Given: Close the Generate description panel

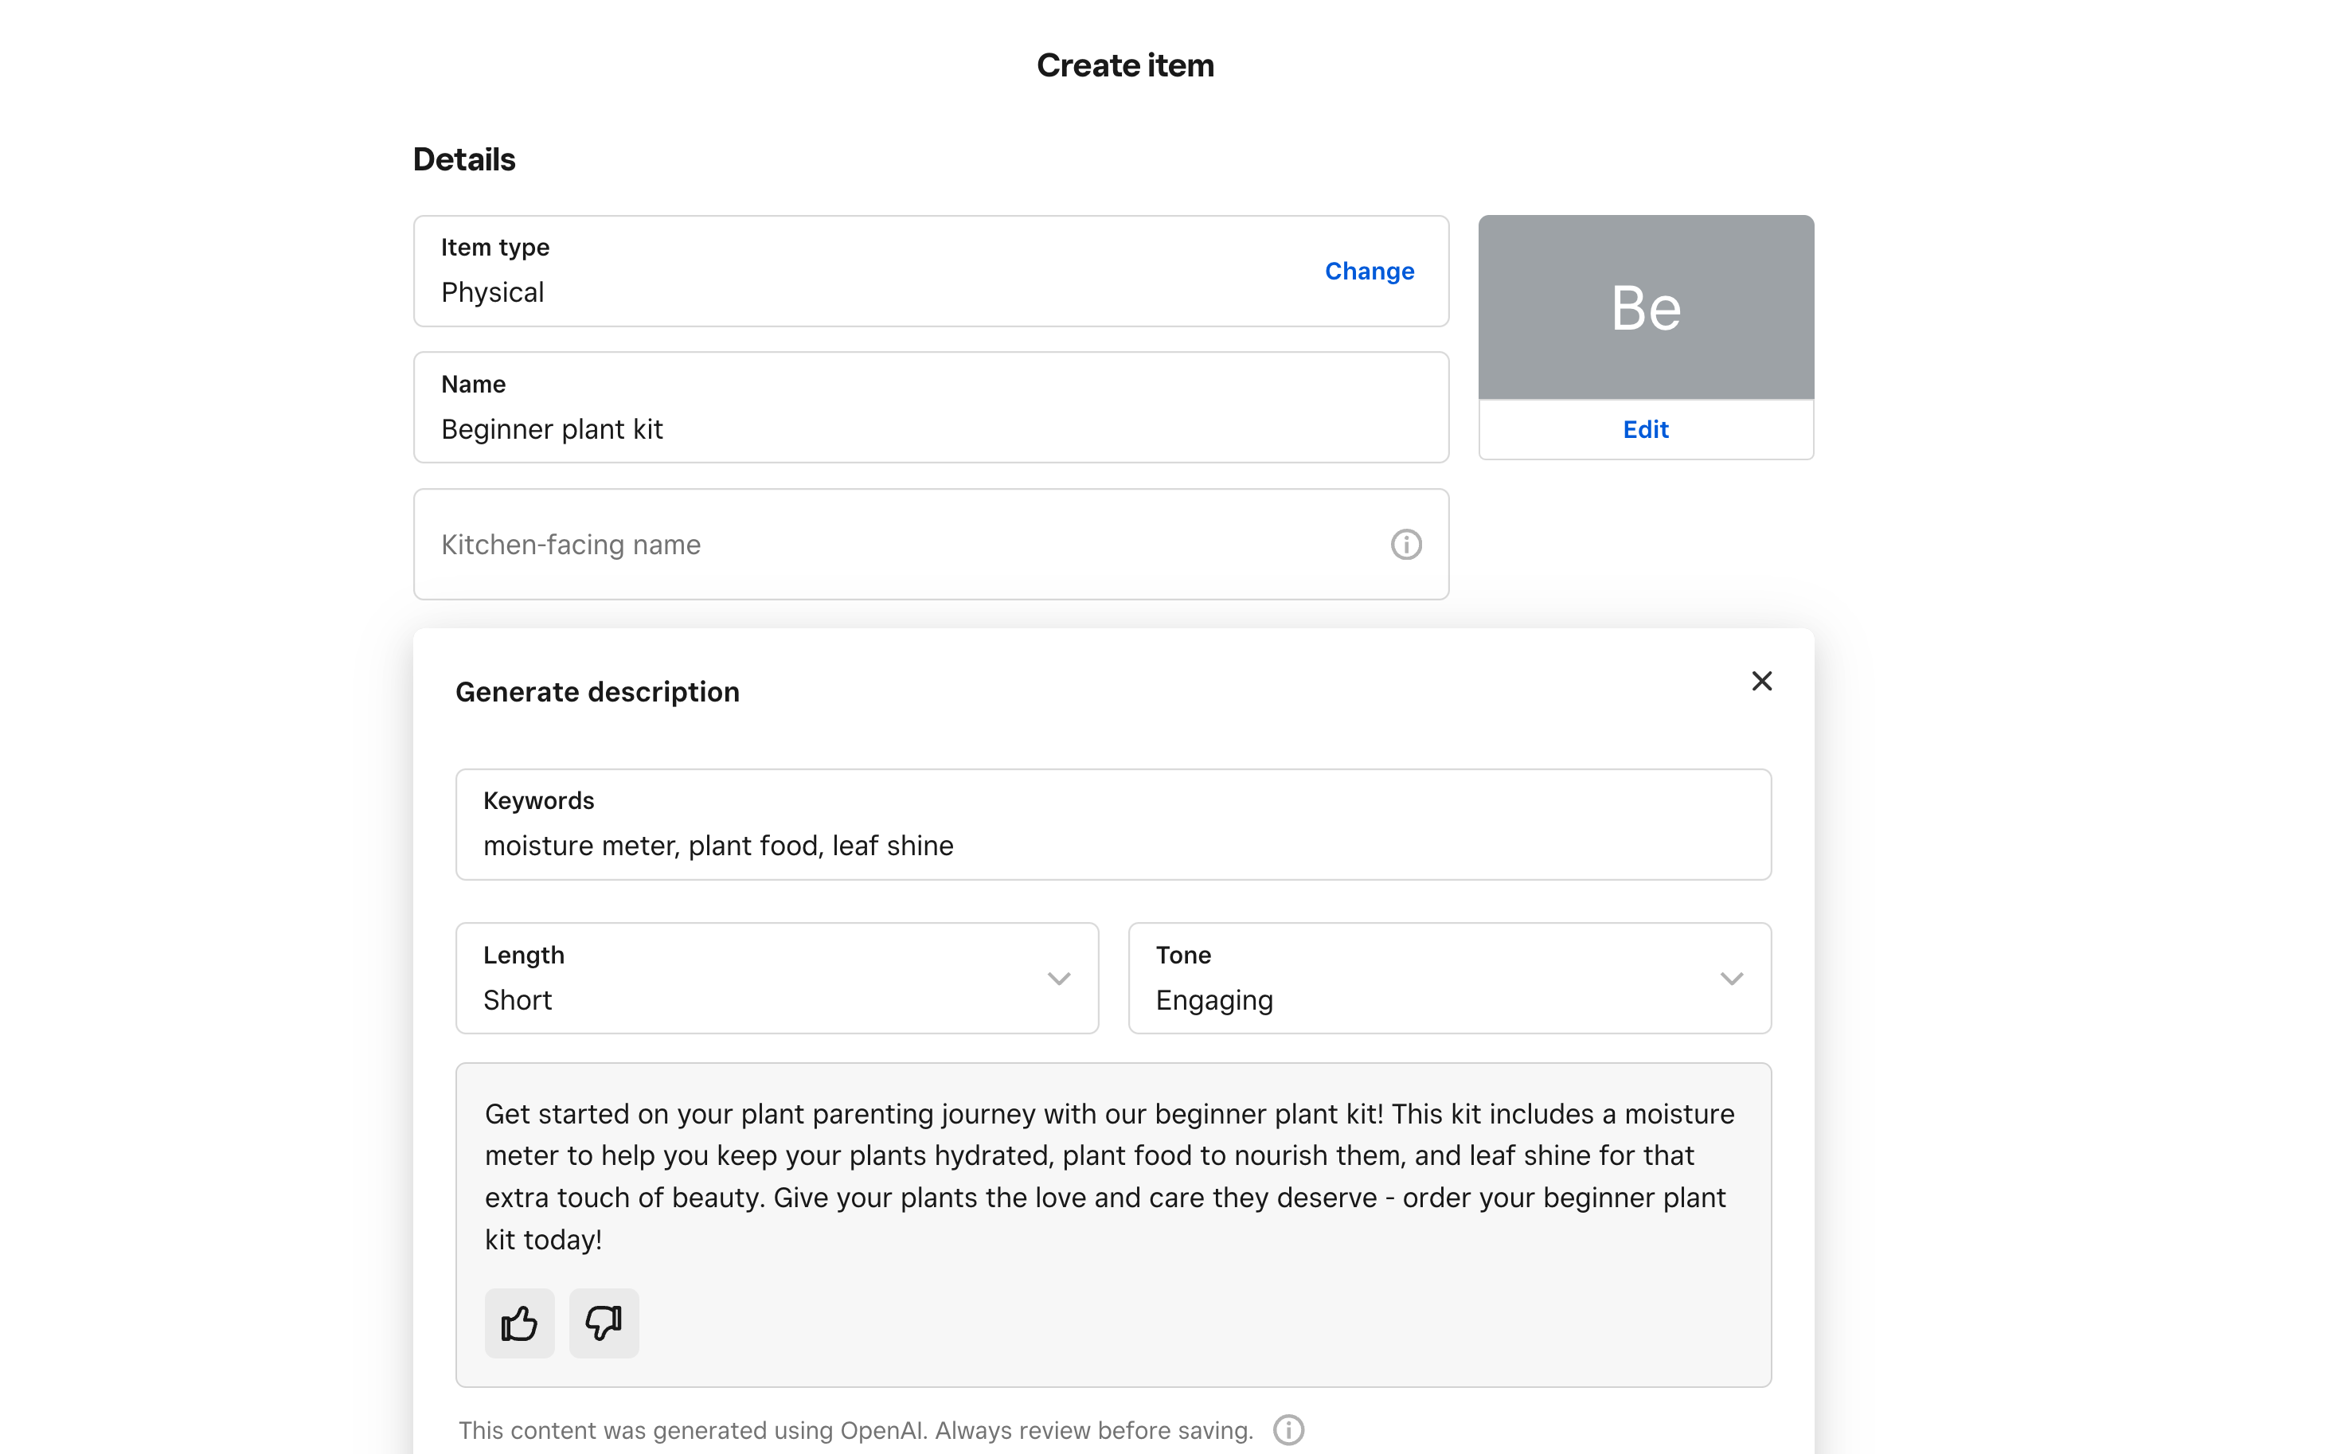Looking at the screenshot, I should click(x=1761, y=682).
